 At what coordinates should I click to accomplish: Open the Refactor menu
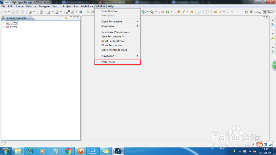click(x=31, y=6)
